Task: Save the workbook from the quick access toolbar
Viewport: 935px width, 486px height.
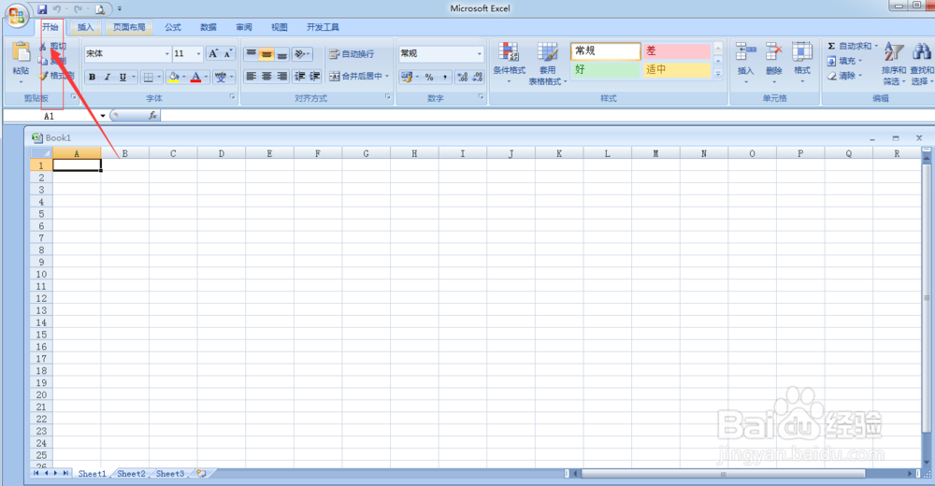Action: [42, 9]
